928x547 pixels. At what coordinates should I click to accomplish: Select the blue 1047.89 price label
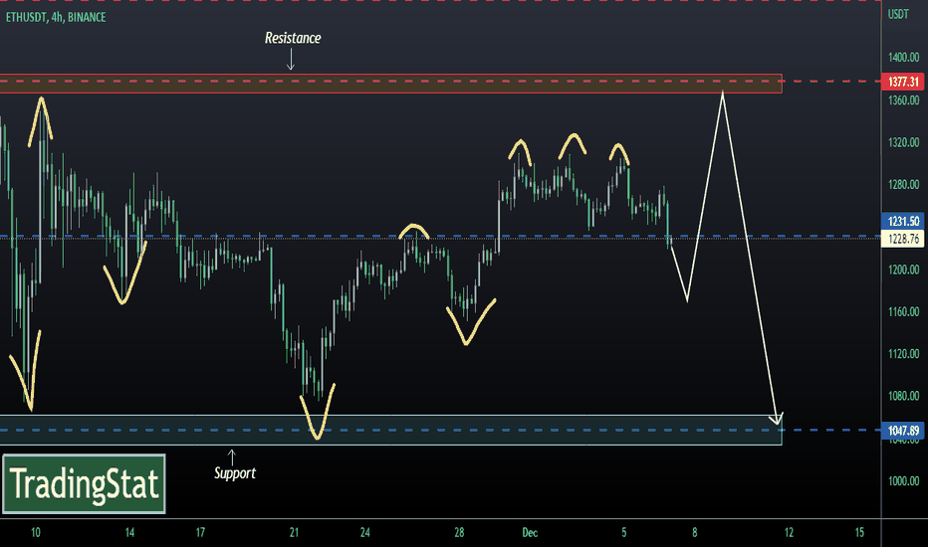902,431
